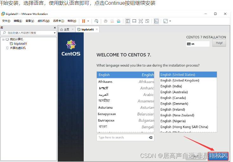Open the stretch display dropdown arrow

tap(170, 21)
